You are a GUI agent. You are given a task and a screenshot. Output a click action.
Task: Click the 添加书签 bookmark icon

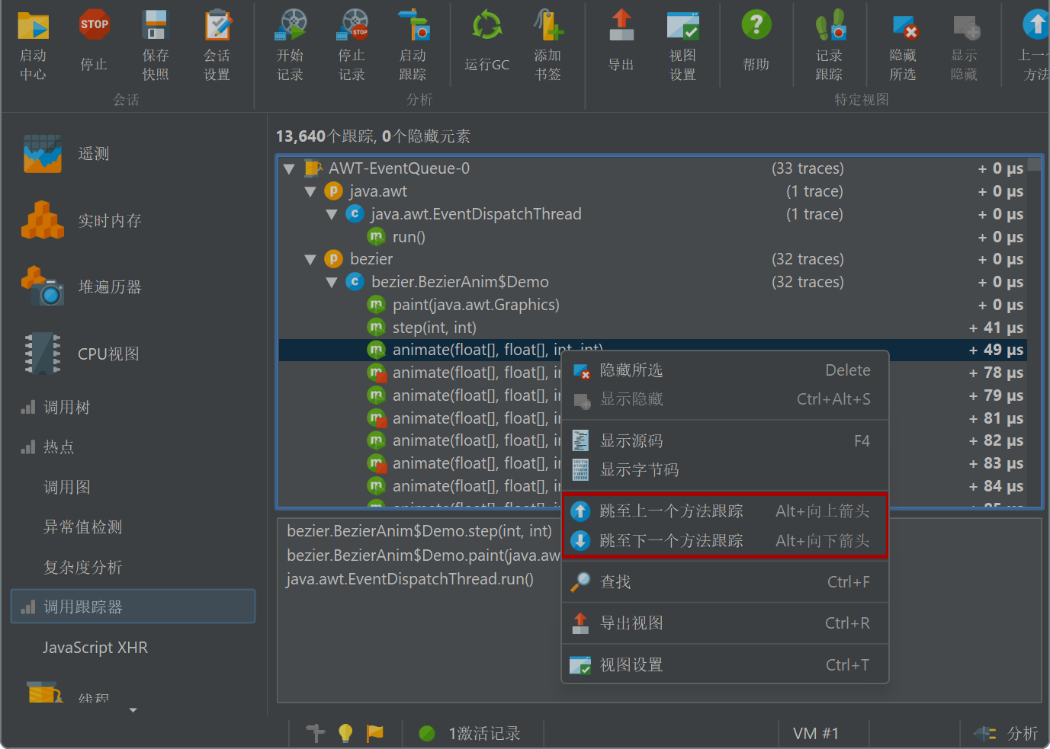click(547, 27)
